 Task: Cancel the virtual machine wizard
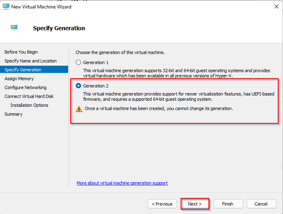coord(261,204)
